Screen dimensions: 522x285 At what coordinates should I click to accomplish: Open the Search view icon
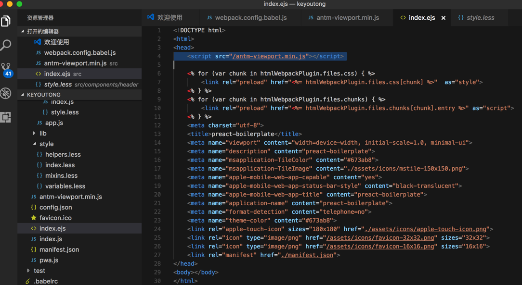pos(6,45)
